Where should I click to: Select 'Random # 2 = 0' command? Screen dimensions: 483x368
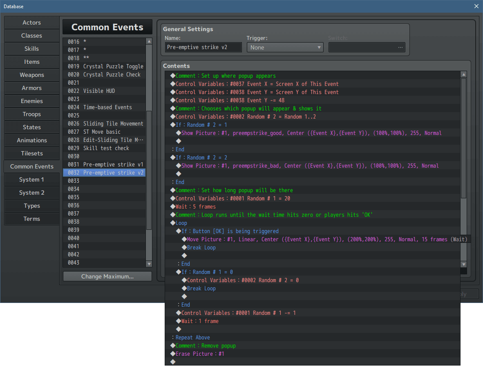coord(313,280)
